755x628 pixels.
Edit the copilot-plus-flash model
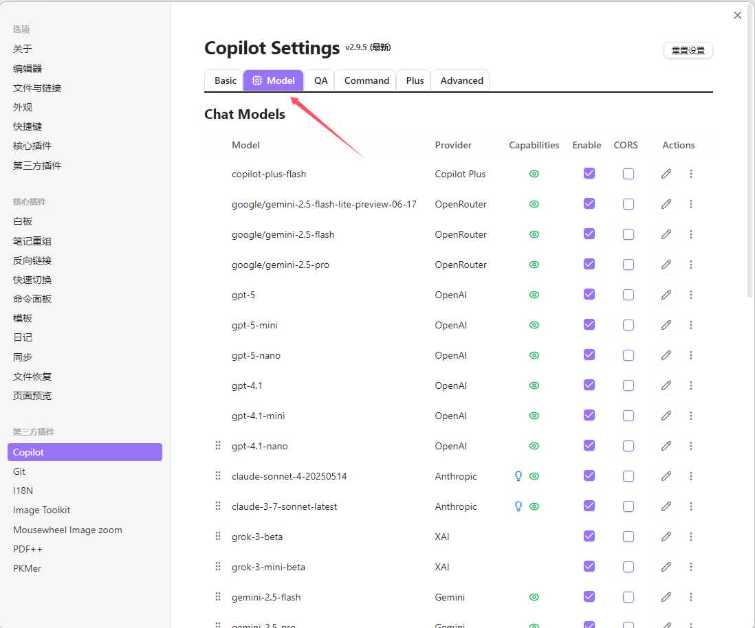[666, 174]
